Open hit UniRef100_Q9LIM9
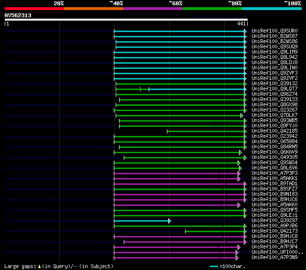Image resolution: width=306 pixels, height=270 pixels. tap(274, 52)
